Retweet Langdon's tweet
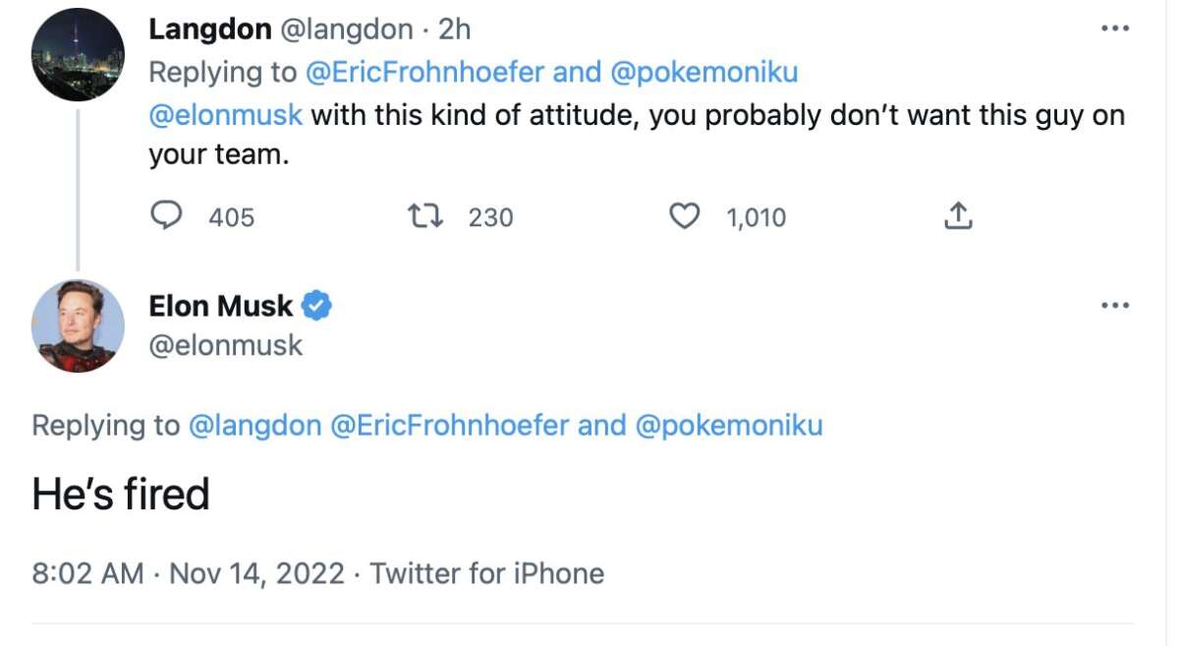 (424, 216)
